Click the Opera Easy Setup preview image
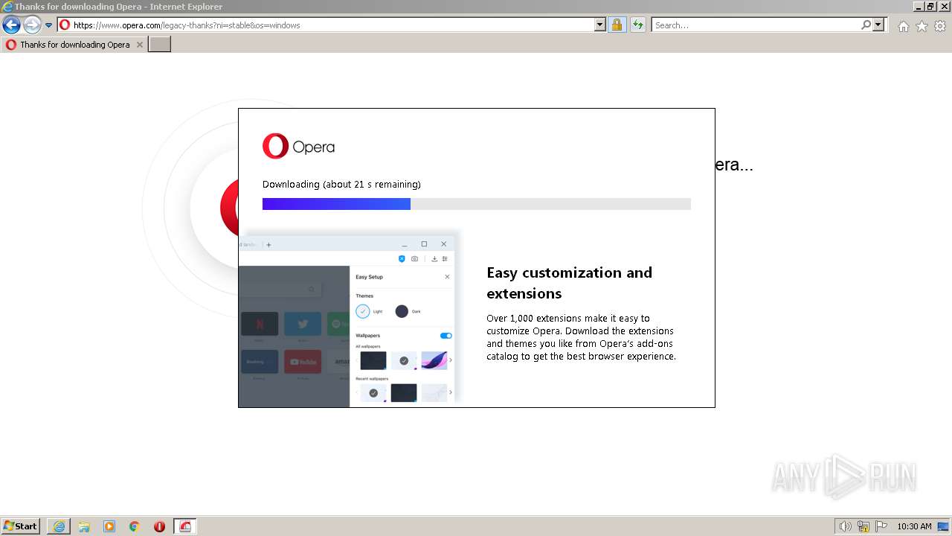The width and height of the screenshot is (952, 536). [350, 319]
